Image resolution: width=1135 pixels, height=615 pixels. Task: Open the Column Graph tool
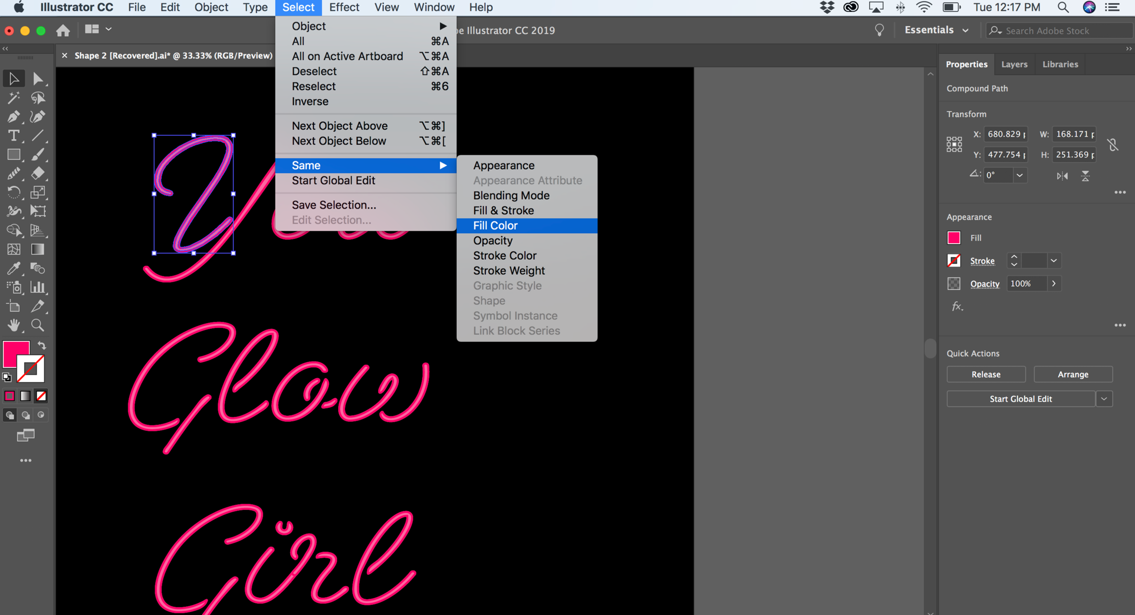pyautogui.click(x=38, y=287)
